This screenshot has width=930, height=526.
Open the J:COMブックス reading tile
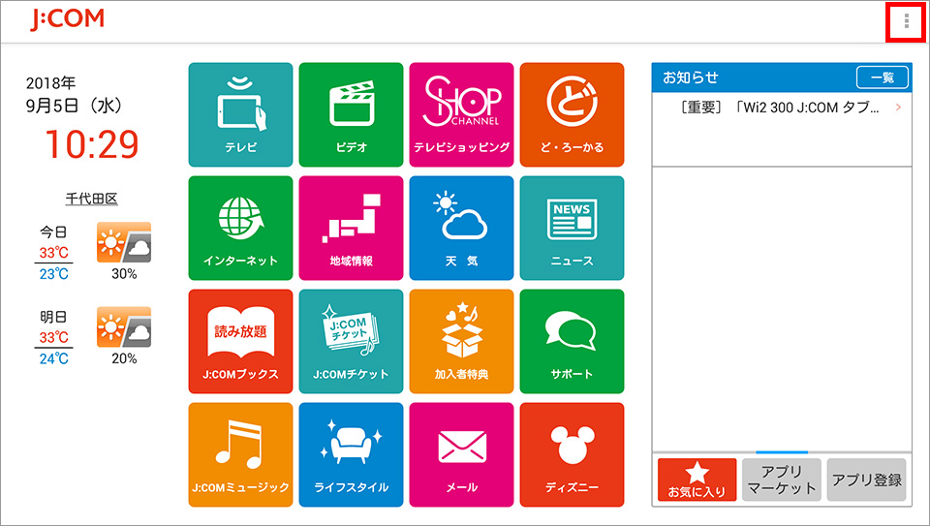(x=240, y=342)
